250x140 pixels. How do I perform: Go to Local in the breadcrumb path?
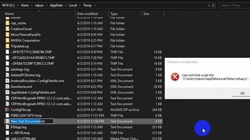coord(73,5)
